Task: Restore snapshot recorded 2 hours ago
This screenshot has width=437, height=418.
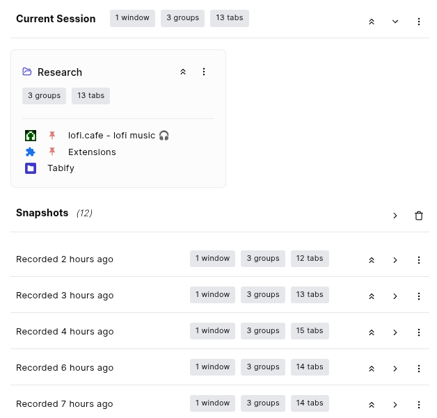Action: tap(372, 260)
